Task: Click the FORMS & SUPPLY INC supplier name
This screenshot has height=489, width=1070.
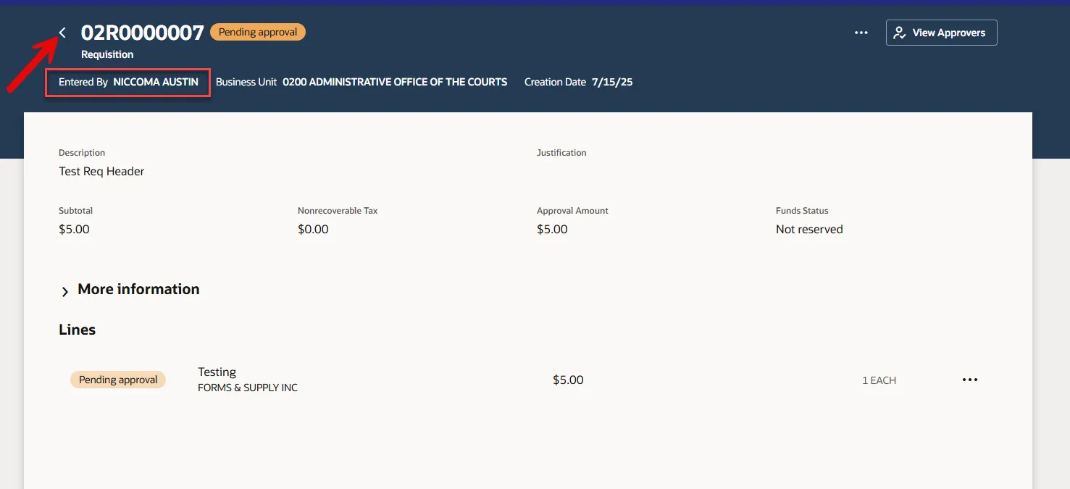Action: [x=248, y=388]
